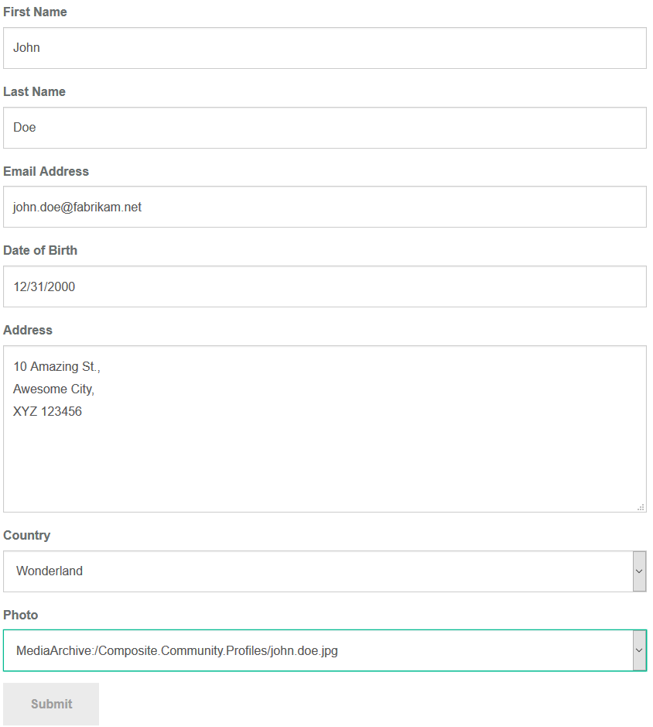Select the Email Address input field

tap(324, 207)
